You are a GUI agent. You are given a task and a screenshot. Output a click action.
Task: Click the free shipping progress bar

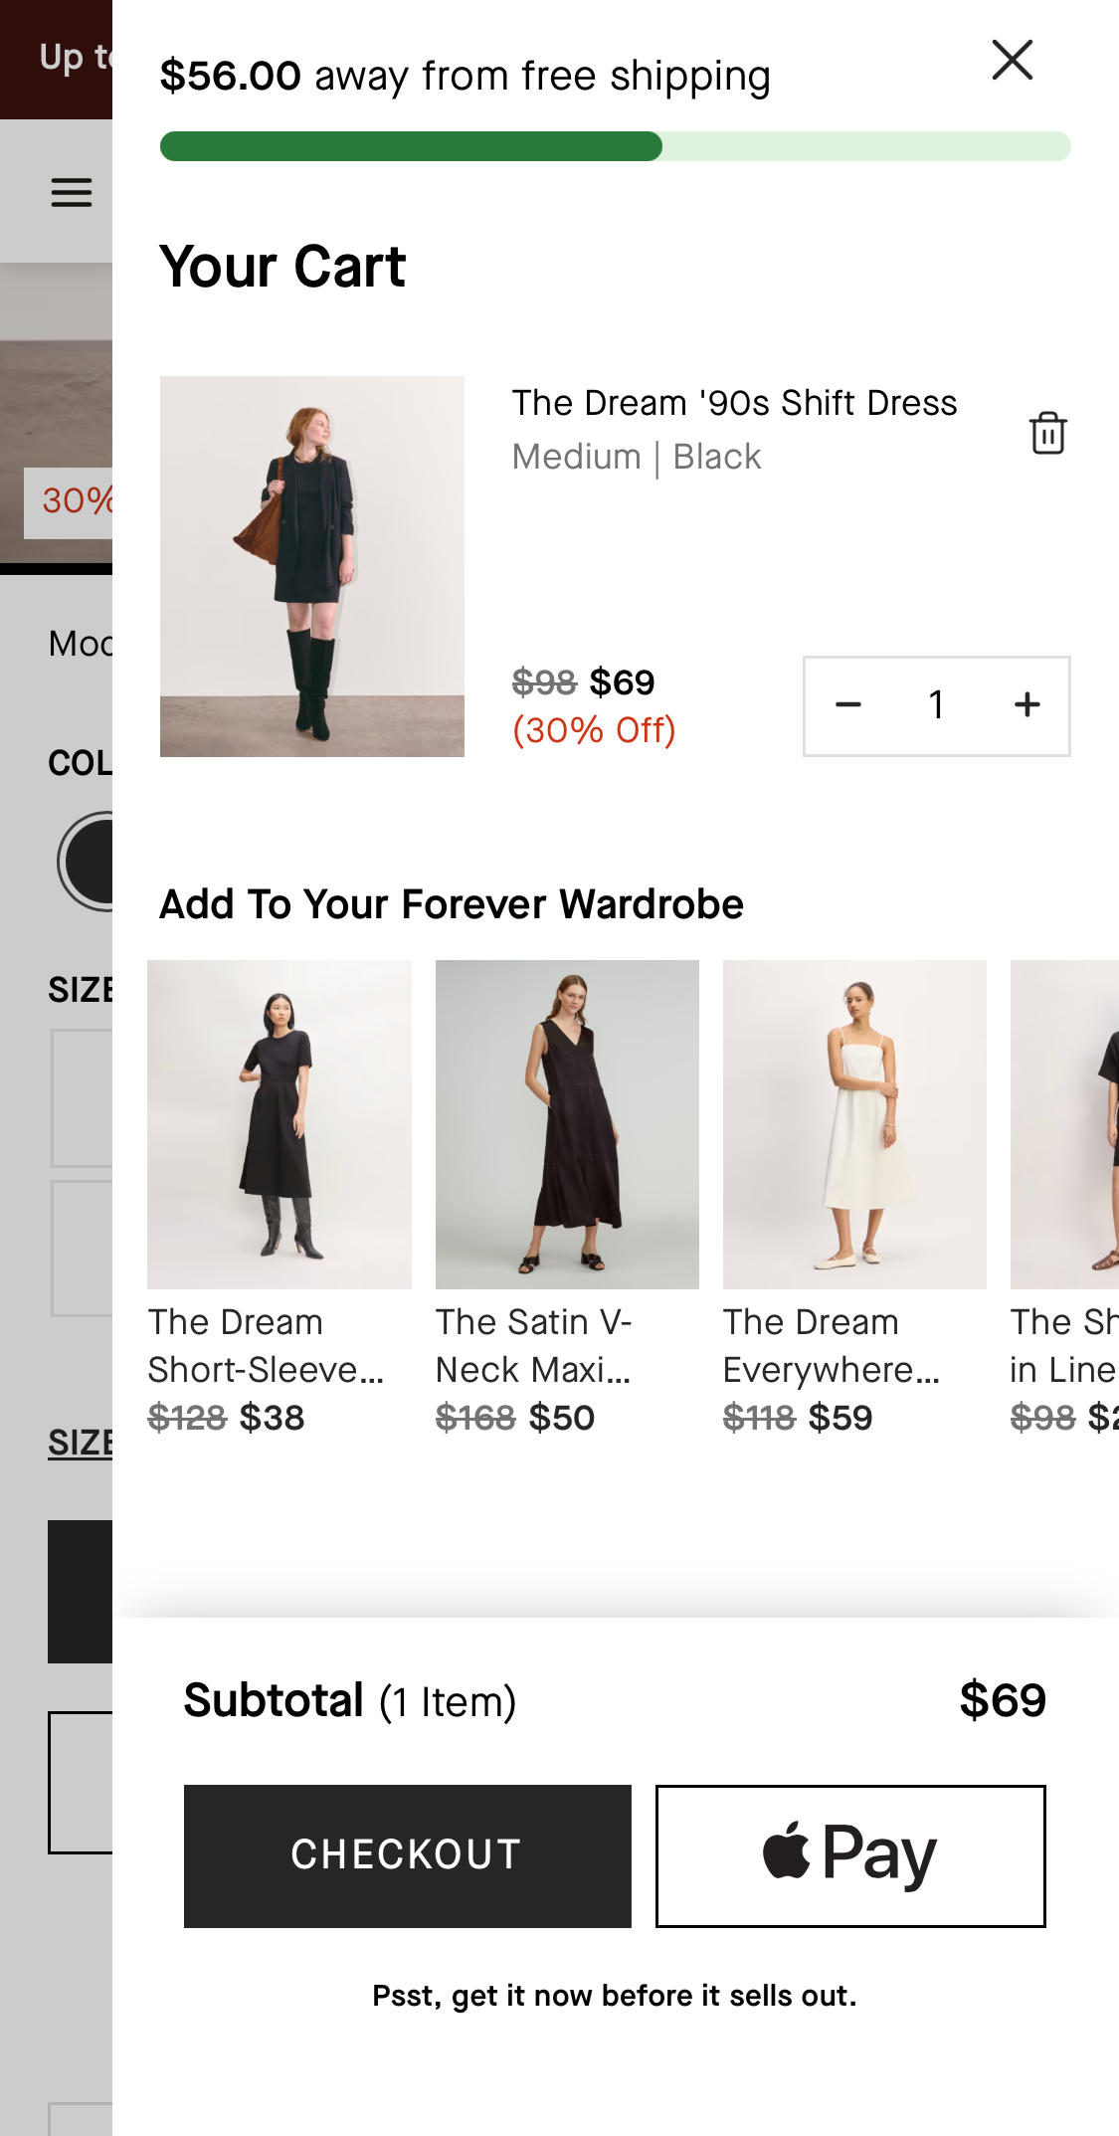click(615, 146)
